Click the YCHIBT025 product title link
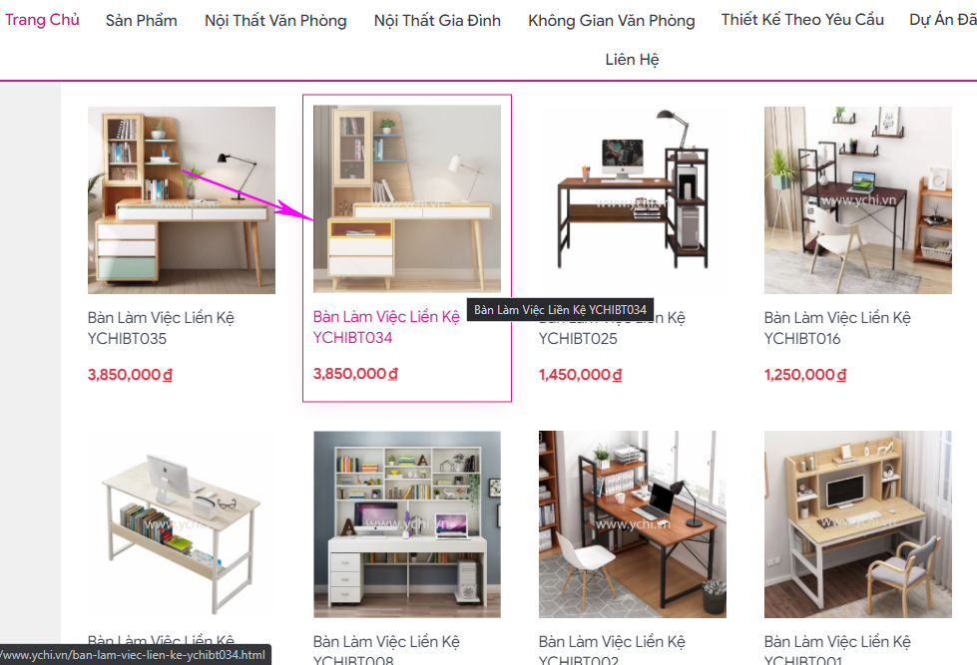 (612, 328)
